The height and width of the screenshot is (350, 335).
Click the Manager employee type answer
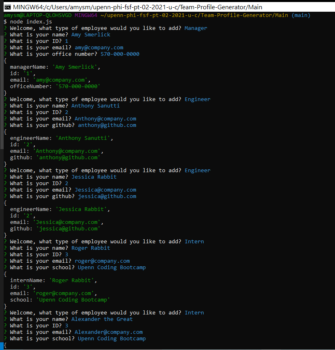(x=197, y=28)
